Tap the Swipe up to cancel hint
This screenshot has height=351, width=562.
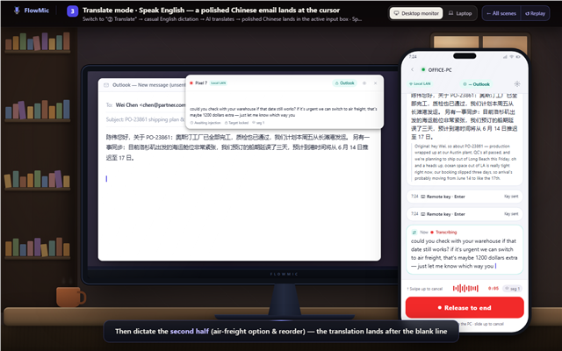(425, 289)
